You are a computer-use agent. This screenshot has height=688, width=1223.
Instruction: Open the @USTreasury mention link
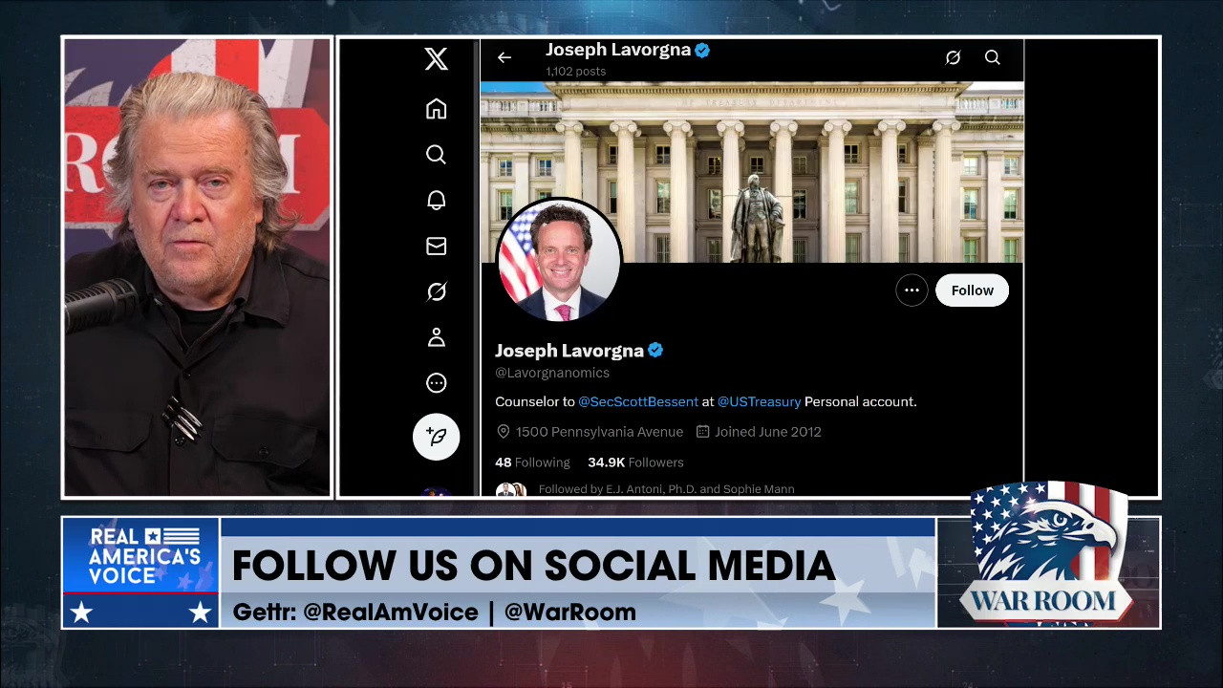(x=759, y=401)
